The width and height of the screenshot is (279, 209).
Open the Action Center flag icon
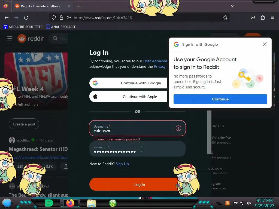coord(235,203)
